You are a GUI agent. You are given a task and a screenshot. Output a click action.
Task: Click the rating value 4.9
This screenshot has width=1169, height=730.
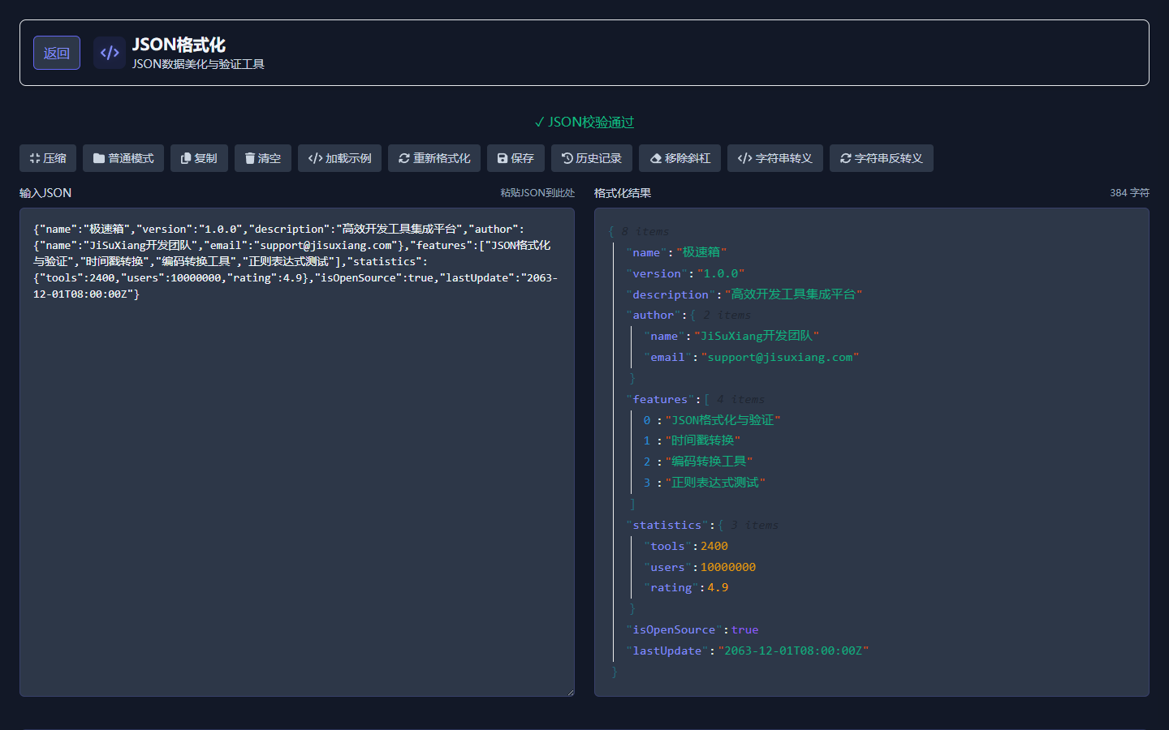click(x=718, y=587)
